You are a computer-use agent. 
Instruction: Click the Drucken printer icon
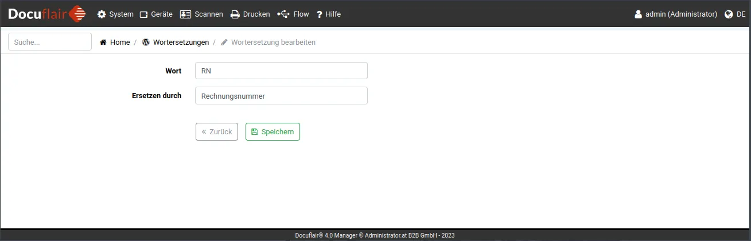[235, 14]
